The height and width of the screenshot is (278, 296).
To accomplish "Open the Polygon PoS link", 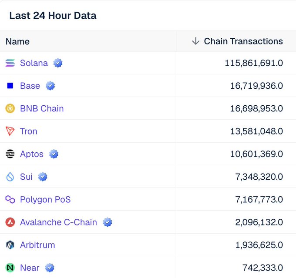I will click(45, 200).
